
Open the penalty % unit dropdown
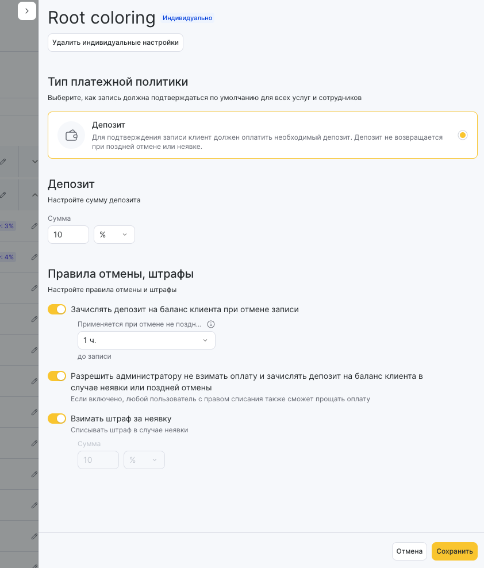[144, 460]
